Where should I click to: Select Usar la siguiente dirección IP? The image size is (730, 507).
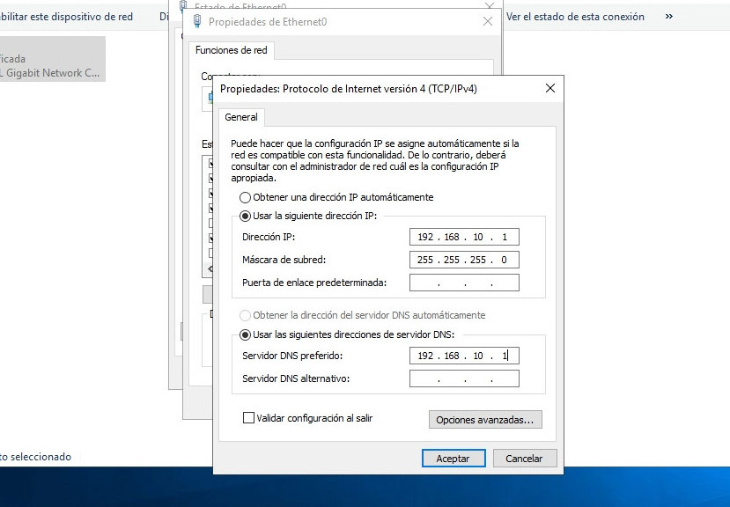click(x=246, y=217)
